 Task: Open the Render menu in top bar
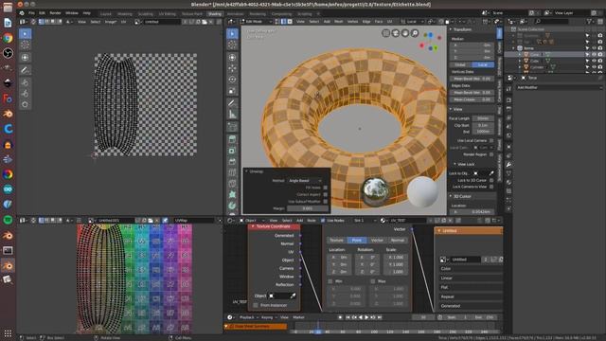coord(55,12)
